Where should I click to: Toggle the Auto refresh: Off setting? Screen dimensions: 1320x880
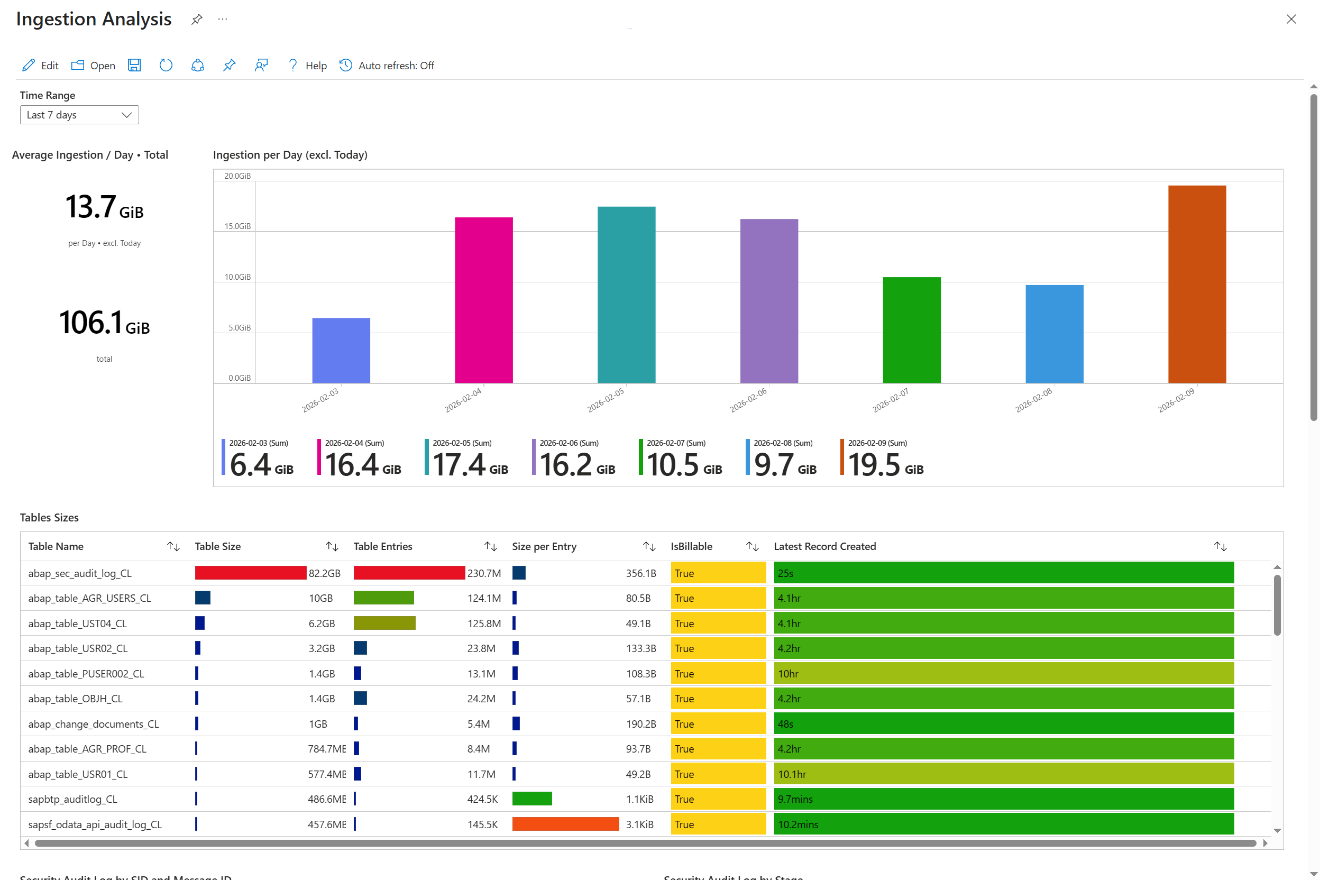tap(387, 65)
